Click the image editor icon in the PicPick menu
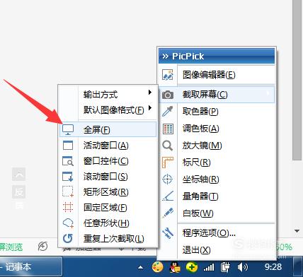Viewport: 303px width, 277px height. click(168, 75)
